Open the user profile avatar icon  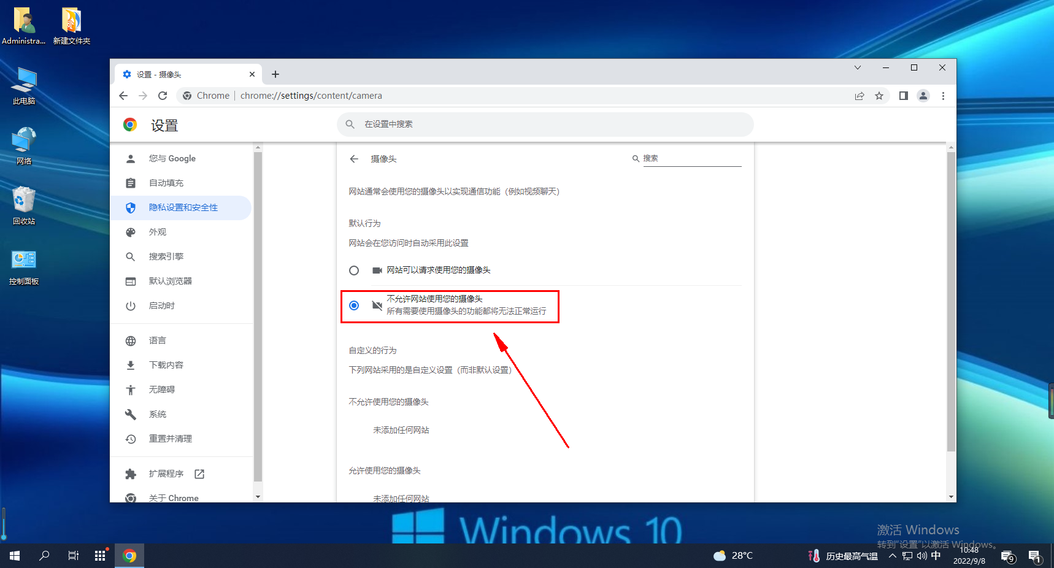[x=923, y=96]
